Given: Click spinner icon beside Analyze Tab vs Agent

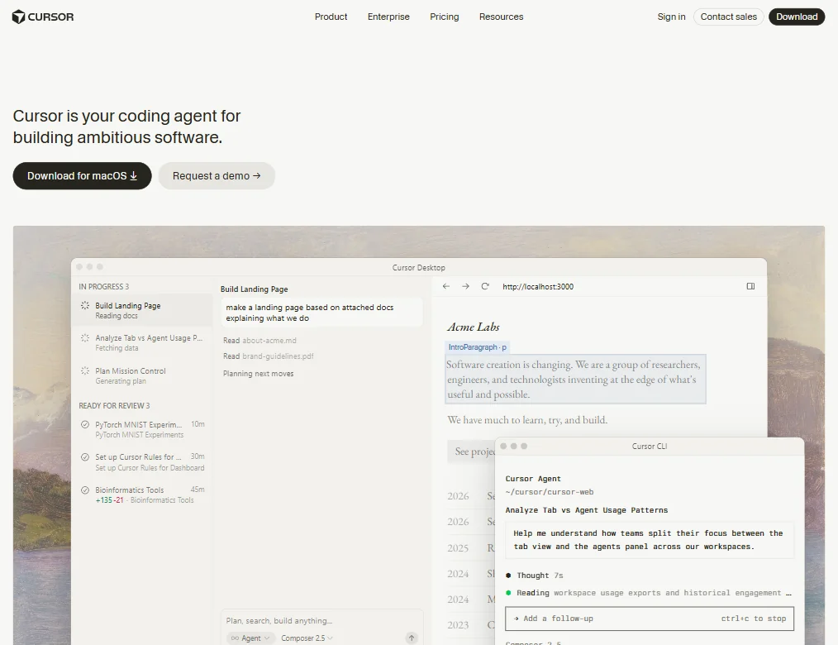Looking at the screenshot, I should (x=85, y=338).
